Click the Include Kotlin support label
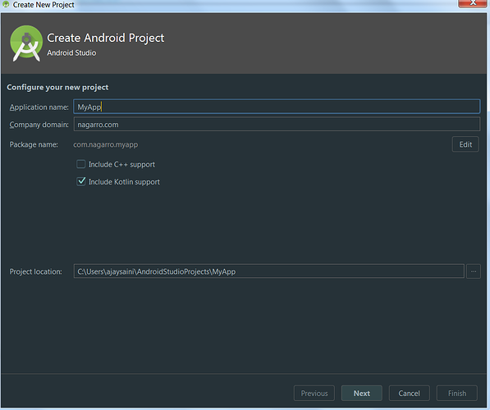The width and height of the screenshot is (490, 410). pyautogui.click(x=124, y=182)
